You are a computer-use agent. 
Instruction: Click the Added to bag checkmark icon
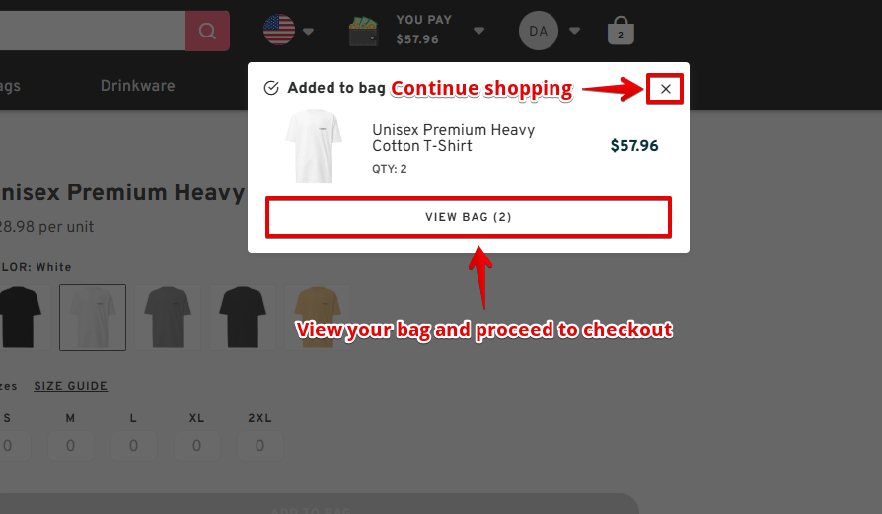(x=271, y=88)
